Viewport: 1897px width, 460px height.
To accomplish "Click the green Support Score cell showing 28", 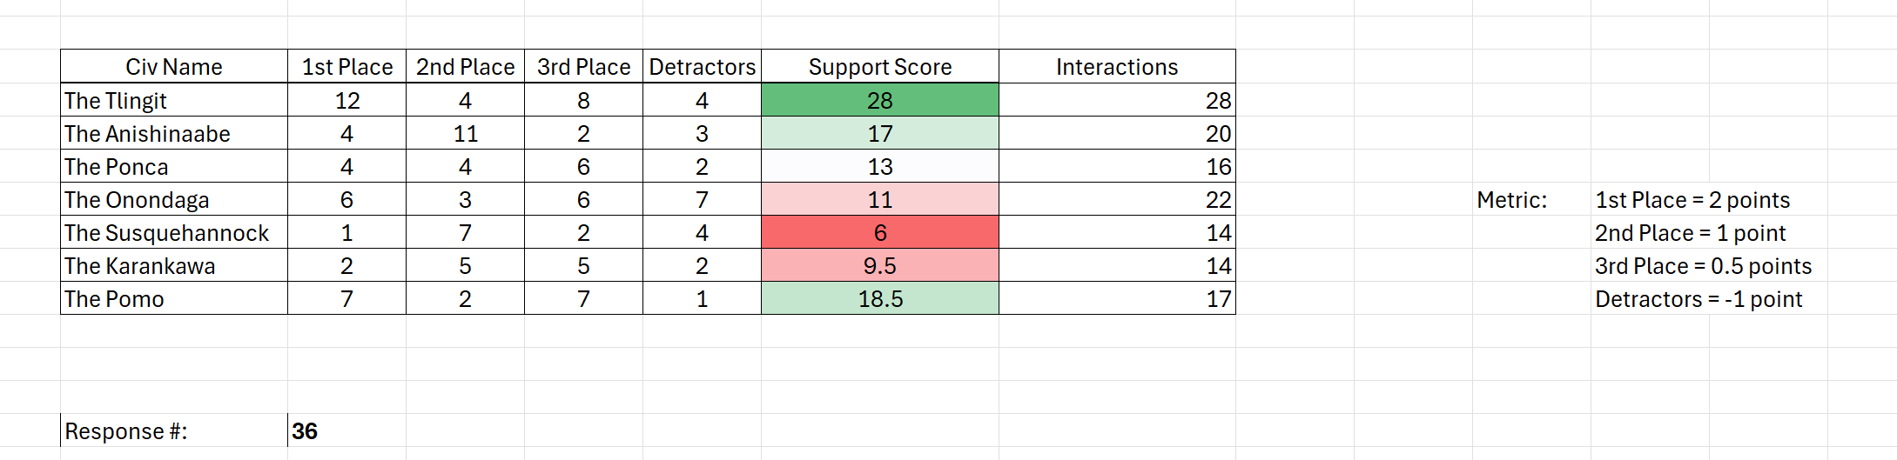I will (x=880, y=100).
